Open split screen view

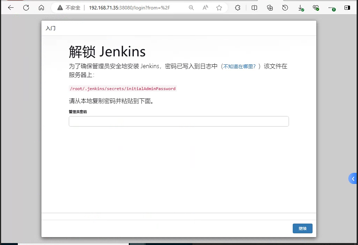click(254, 8)
